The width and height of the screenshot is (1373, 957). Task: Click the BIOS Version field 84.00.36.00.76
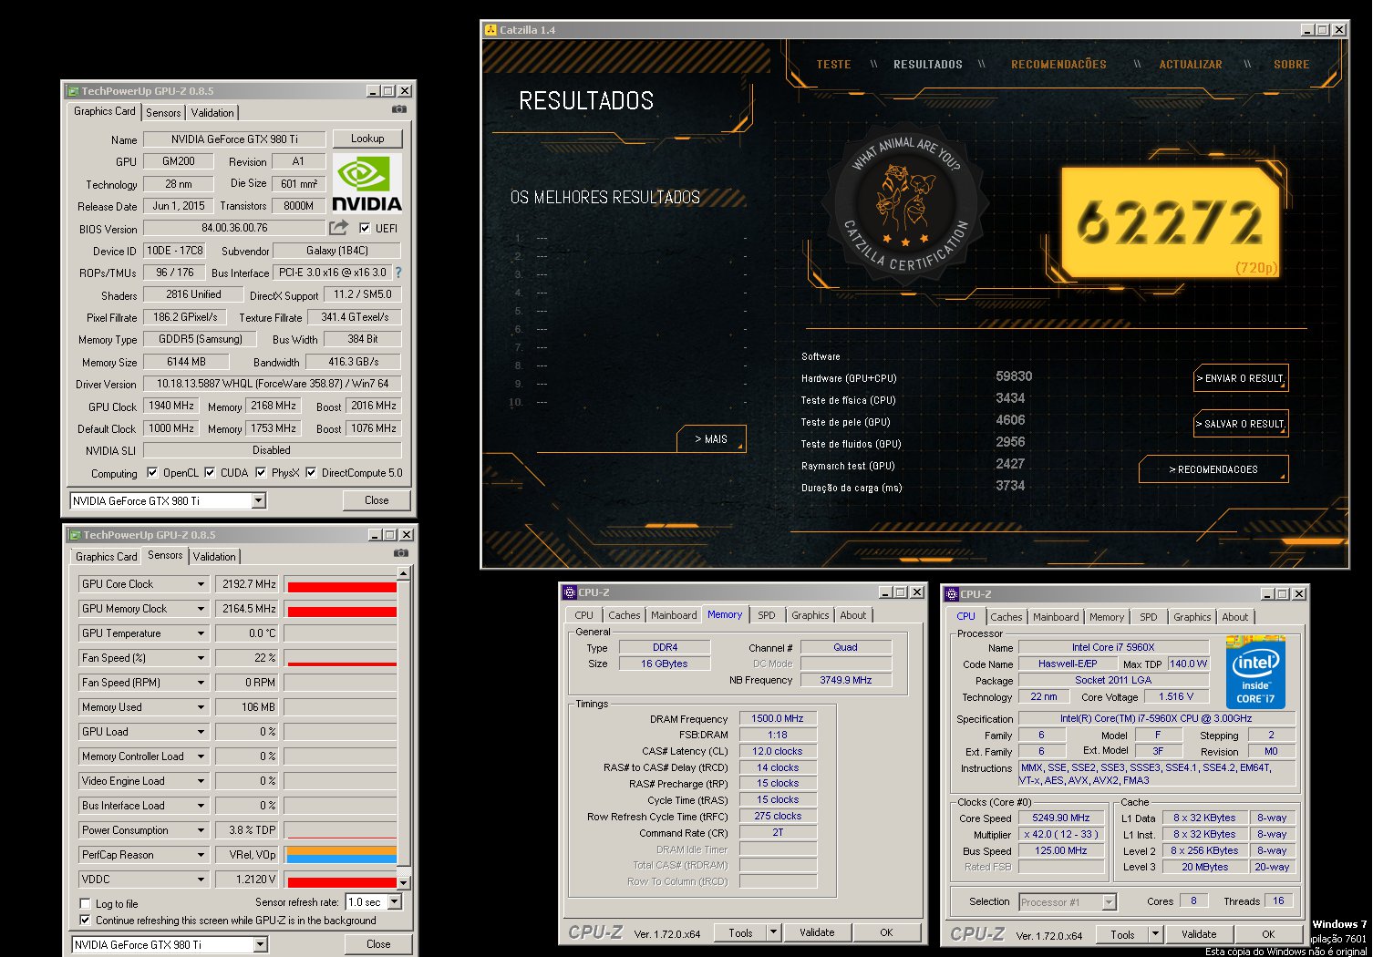[x=234, y=228]
